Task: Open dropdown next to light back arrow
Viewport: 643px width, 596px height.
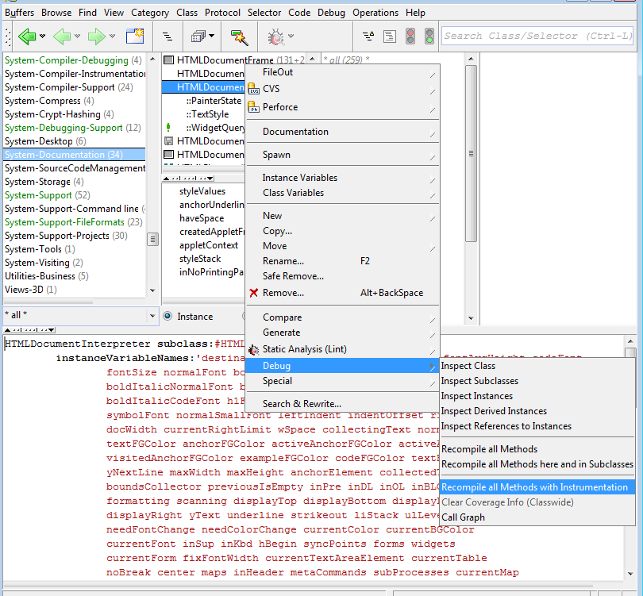Action: [x=77, y=36]
